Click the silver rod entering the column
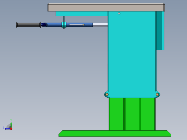187x140 pixels. coord(100,25)
